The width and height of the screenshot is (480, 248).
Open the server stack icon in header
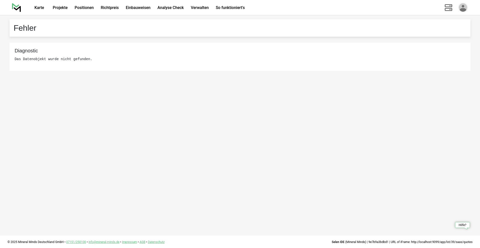pyautogui.click(x=448, y=7)
